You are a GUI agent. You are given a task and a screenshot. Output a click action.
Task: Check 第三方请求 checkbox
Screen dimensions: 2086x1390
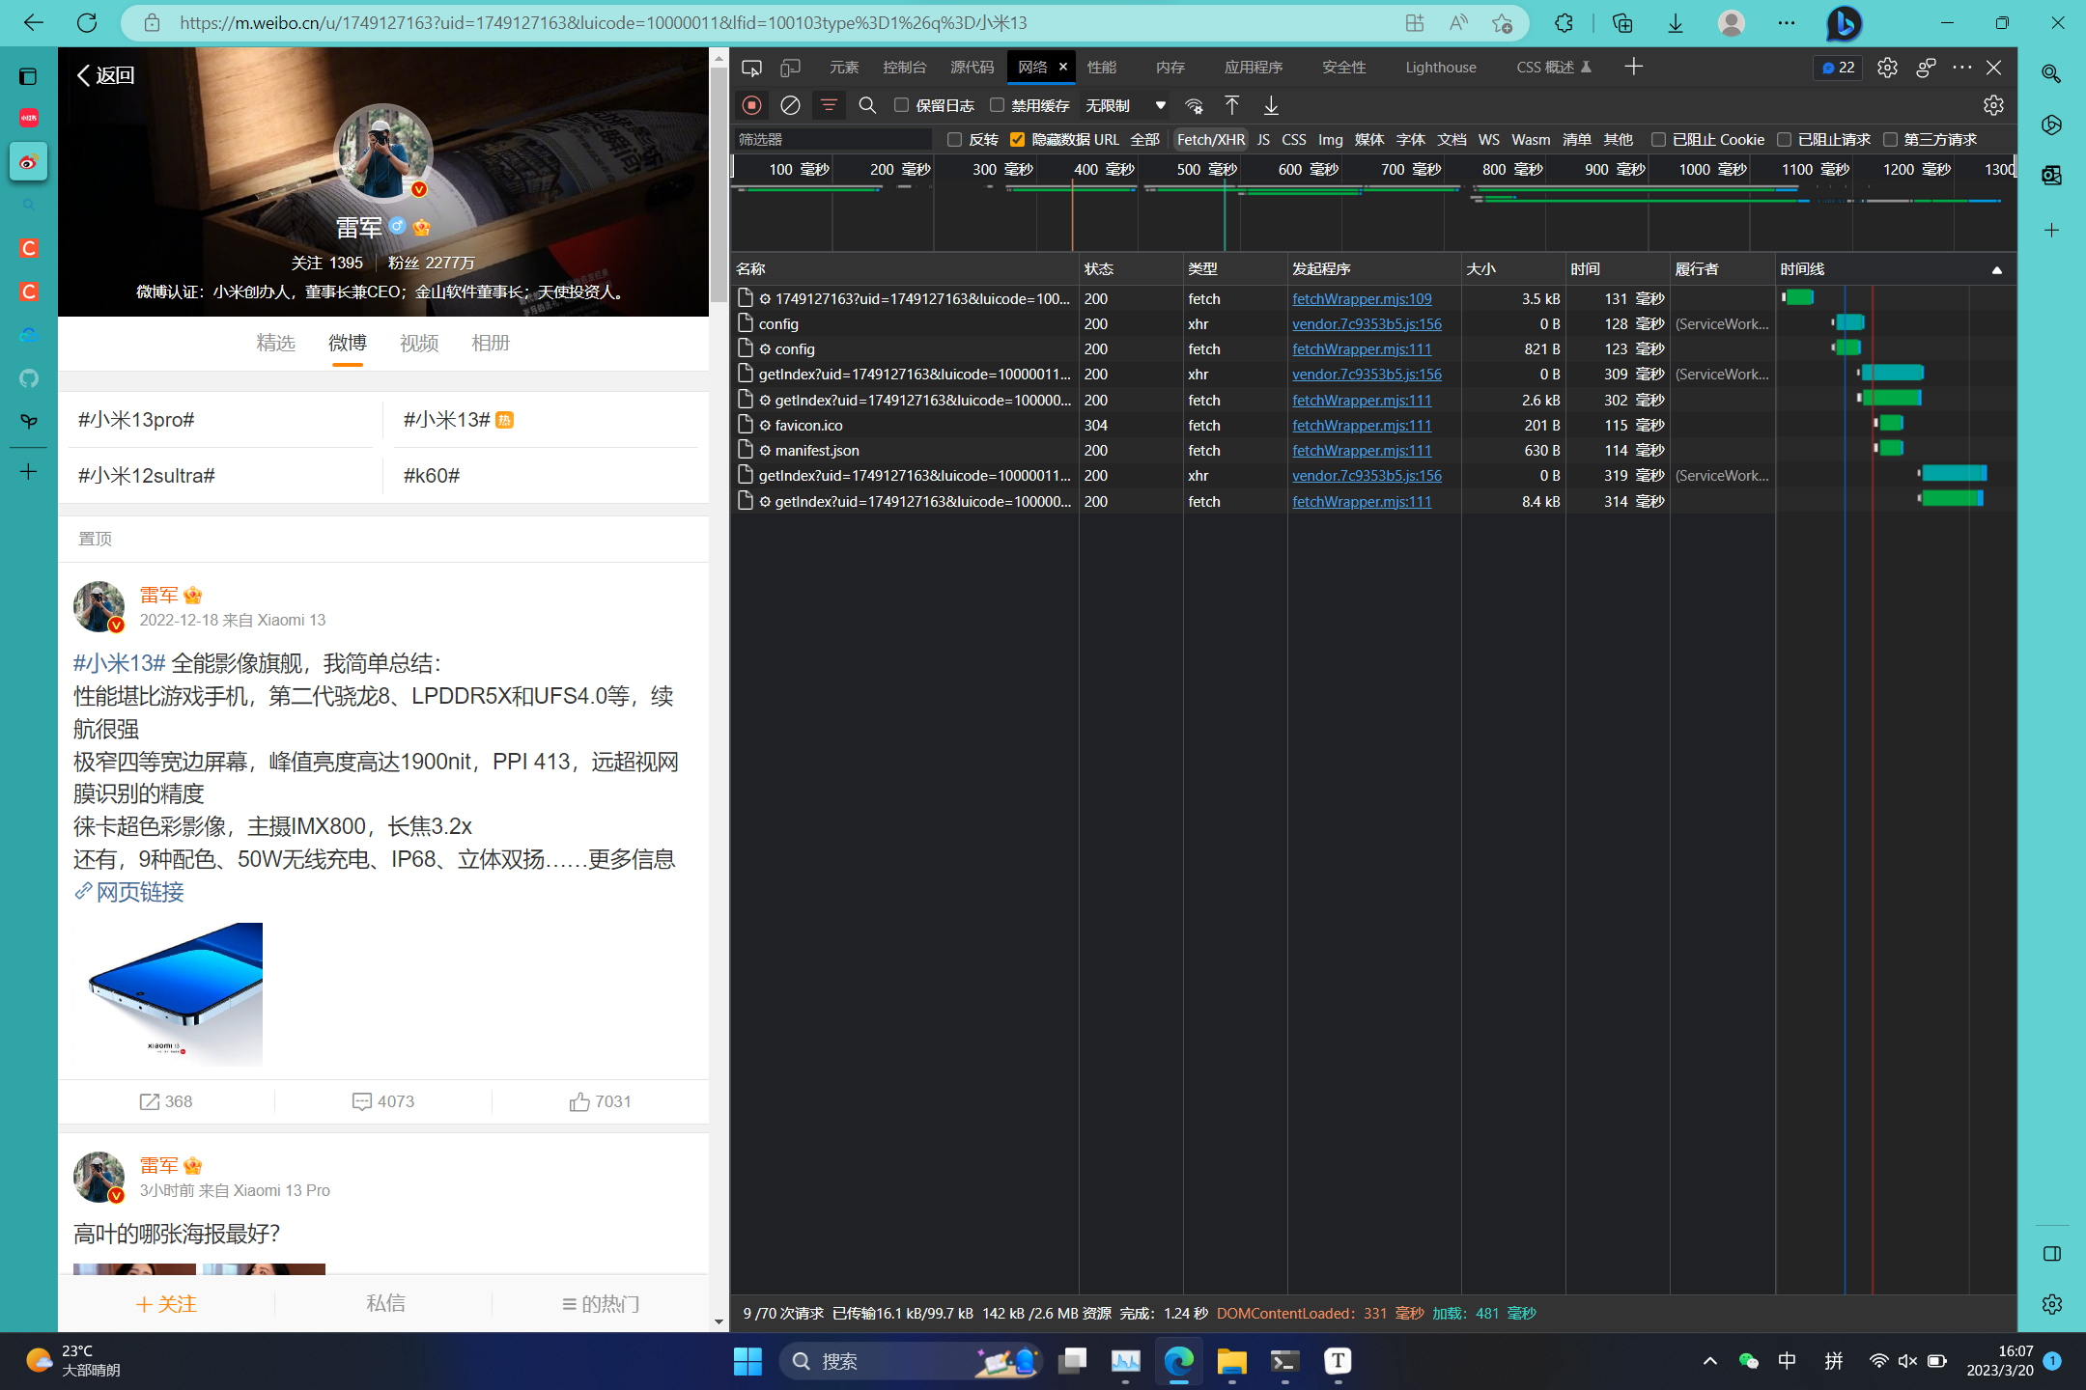pos(1890,140)
